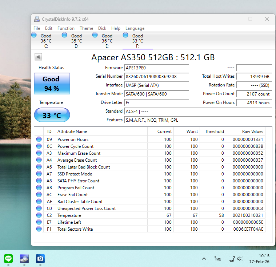Open the Theme menu
This screenshot has width=276, height=267.
tap(86, 28)
